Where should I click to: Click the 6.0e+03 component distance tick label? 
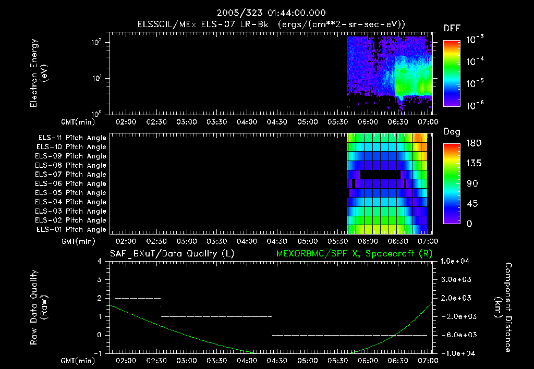click(x=456, y=279)
